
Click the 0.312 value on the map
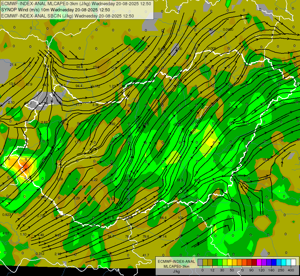(40, 254)
